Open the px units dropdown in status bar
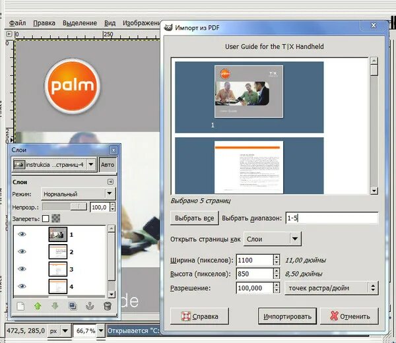The image size is (396, 343). (x=59, y=330)
